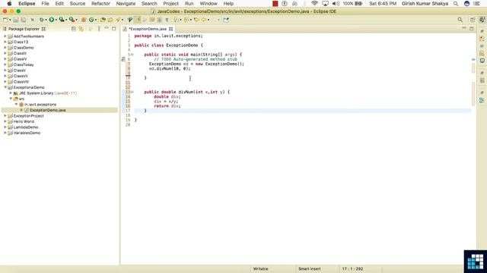Open the File menu
Viewport: 487px width, 273px height.
46,4
